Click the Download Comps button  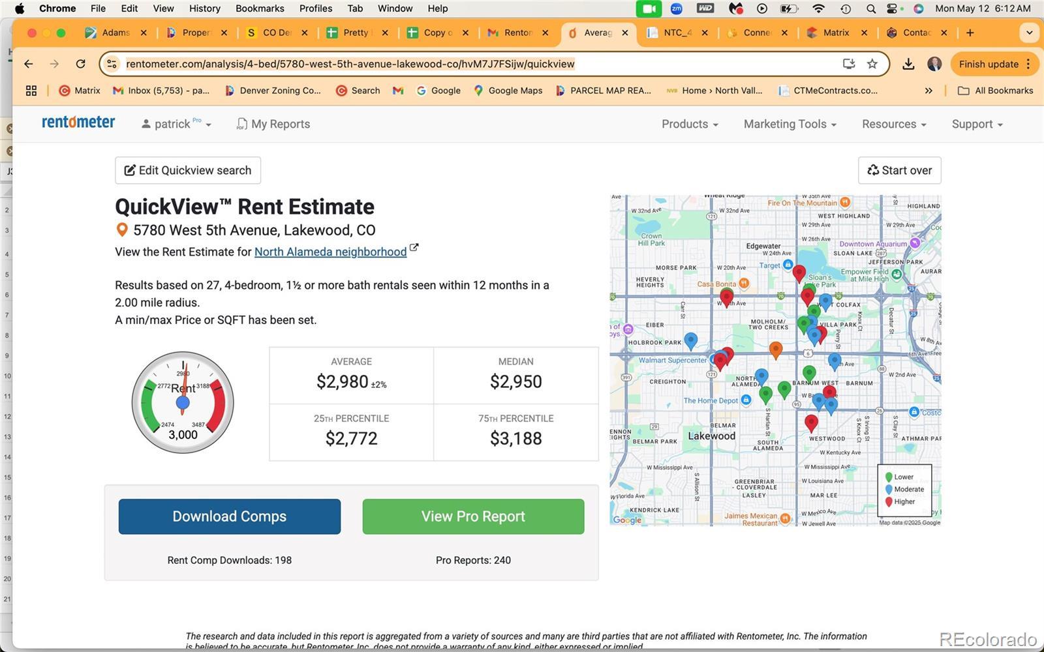(x=230, y=516)
